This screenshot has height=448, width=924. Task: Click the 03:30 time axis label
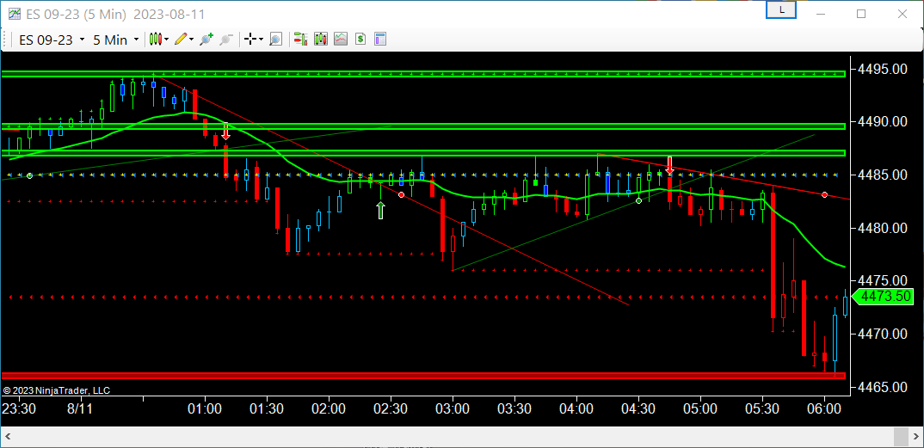pyautogui.click(x=514, y=408)
